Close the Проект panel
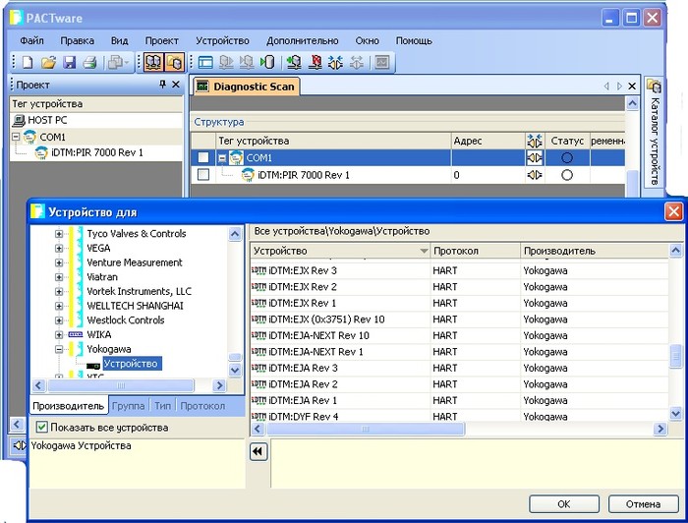Image resolution: width=688 pixels, height=523 pixels. 176,85
